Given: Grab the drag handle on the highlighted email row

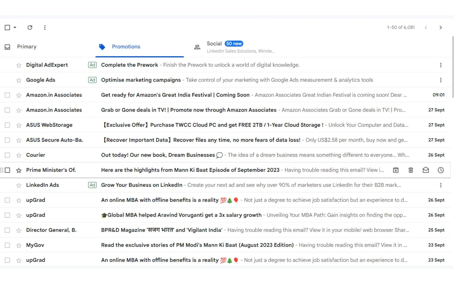Looking at the screenshot, I should pyautogui.click(x=2, y=170).
